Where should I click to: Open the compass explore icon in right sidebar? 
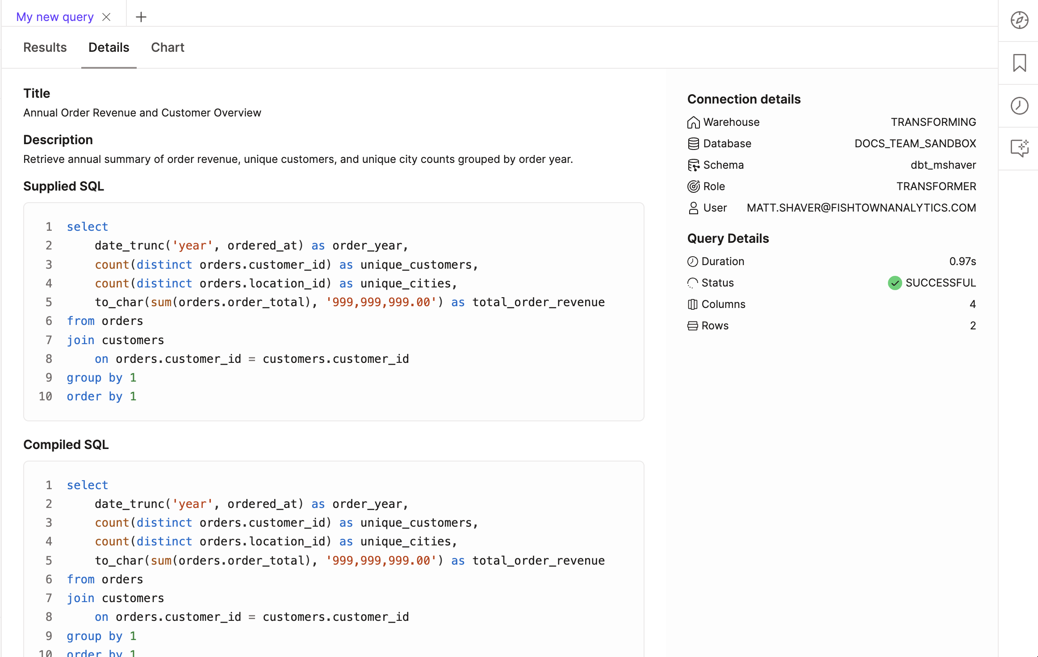(x=1020, y=20)
